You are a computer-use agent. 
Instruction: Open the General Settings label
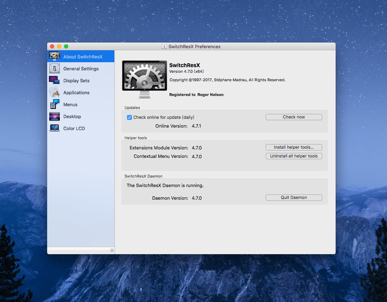(x=81, y=69)
